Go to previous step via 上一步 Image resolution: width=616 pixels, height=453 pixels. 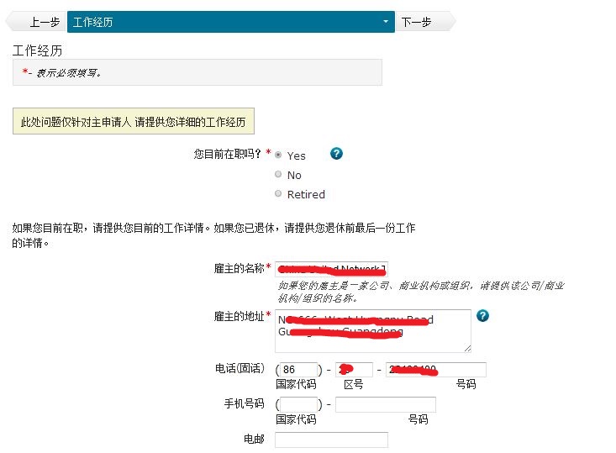pyautogui.click(x=42, y=22)
